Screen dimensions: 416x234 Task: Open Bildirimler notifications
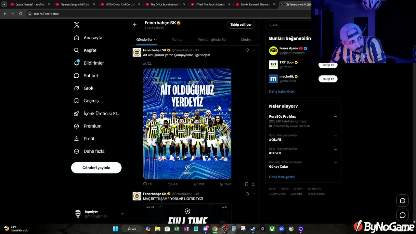[89, 63]
